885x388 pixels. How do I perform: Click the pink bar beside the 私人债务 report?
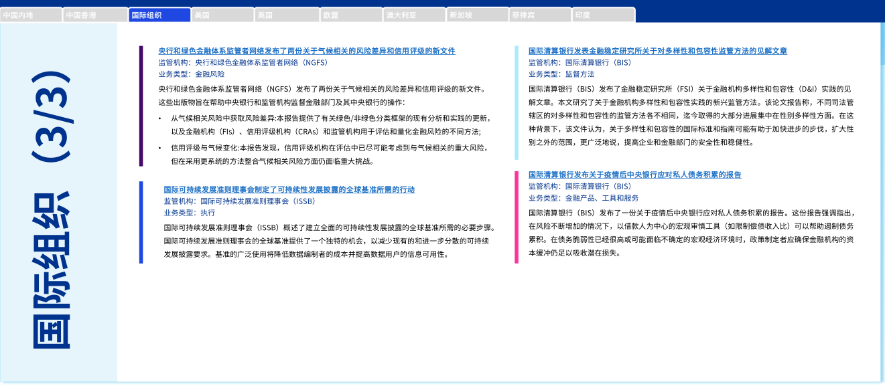pos(517,217)
